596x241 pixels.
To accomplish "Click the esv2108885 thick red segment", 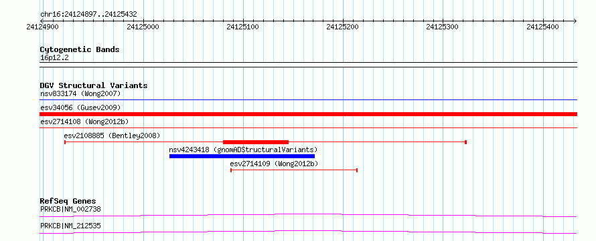I will (x=256, y=142).
